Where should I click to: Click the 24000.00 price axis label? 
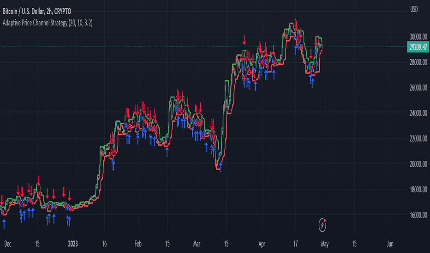point(418,113)
